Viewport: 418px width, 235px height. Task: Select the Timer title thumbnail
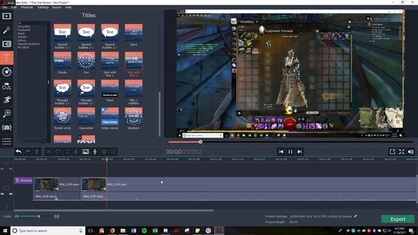110,89
